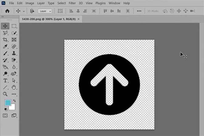Image resolution: width=204 pixels, height=136 pixels.
Task: Select the Horizontal Type tool
Action: (5, 80)
